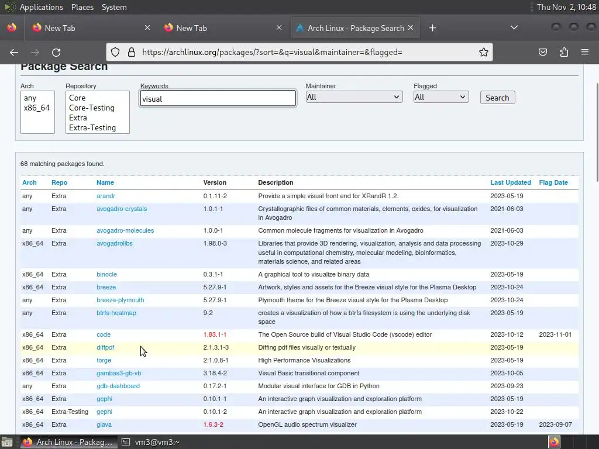Click the Firefox icon in bottom tray
599x449 pixels.
(554, 442)
